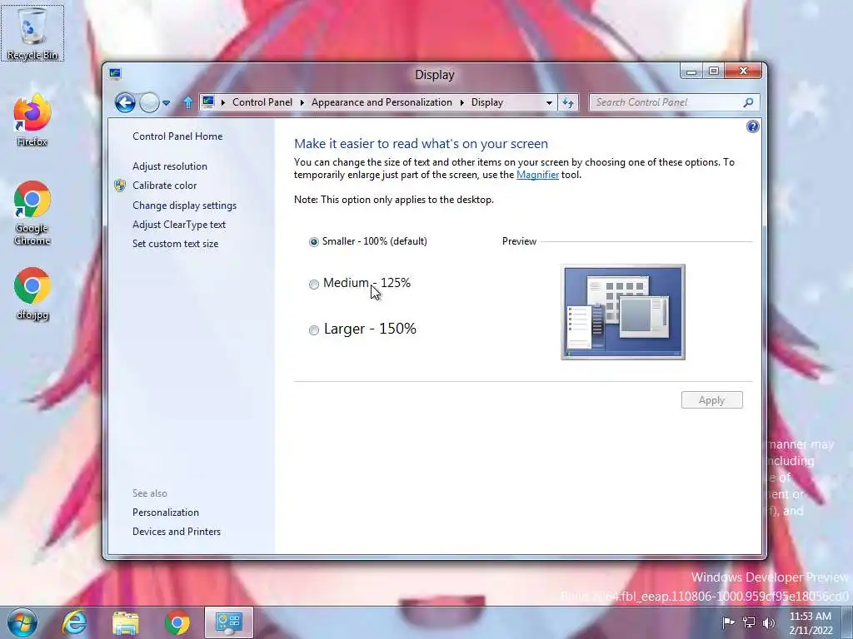Viewport: 853px width, 639px height.
Task: Open the Start menu orb
Action: (22, 622)
